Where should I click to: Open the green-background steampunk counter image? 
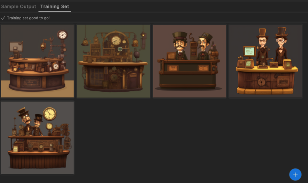113,61
